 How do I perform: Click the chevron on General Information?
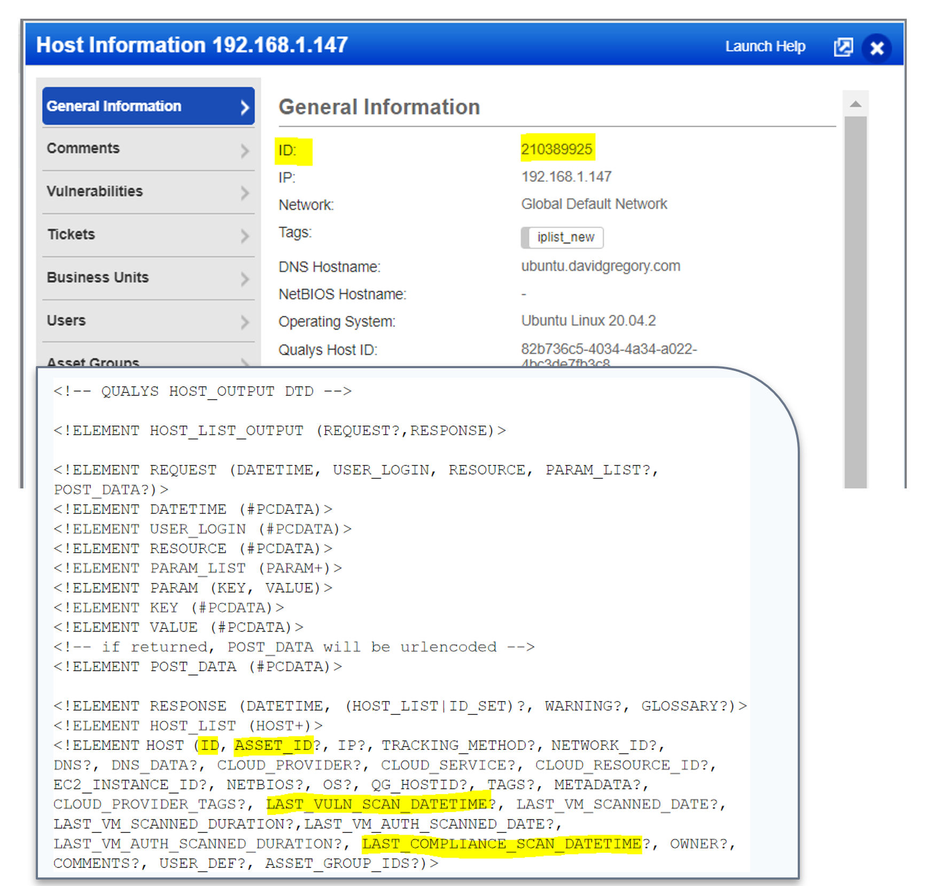(245, 107)
